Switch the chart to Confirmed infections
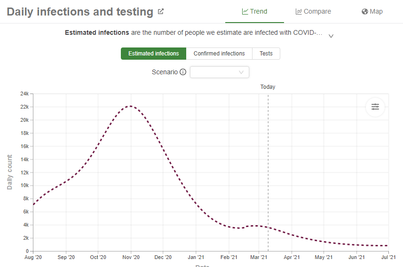This screenshot has width=403, height=267. pyautogui.click(x=219, y=54)
